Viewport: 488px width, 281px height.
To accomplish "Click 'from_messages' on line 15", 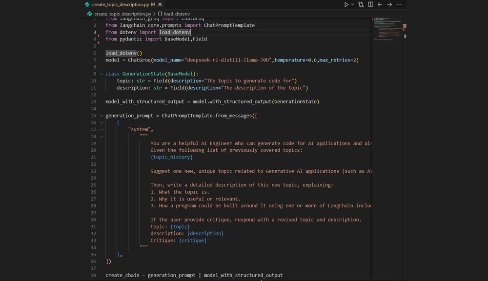I will [x=233, y=116].
